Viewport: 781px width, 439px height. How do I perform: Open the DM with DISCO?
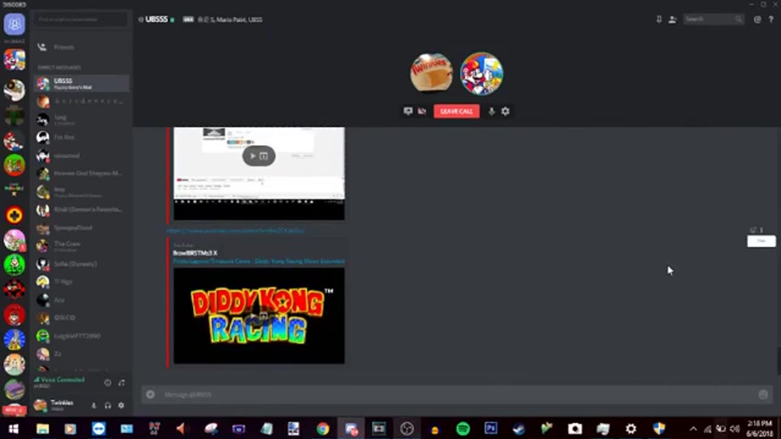[x=82, y=318]
